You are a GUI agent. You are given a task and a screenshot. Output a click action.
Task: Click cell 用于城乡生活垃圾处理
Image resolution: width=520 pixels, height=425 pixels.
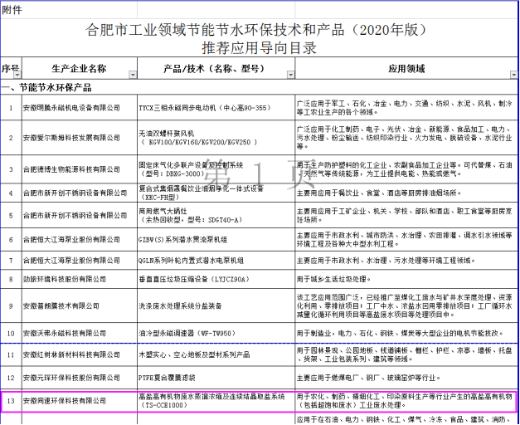(x=406, y=279)
